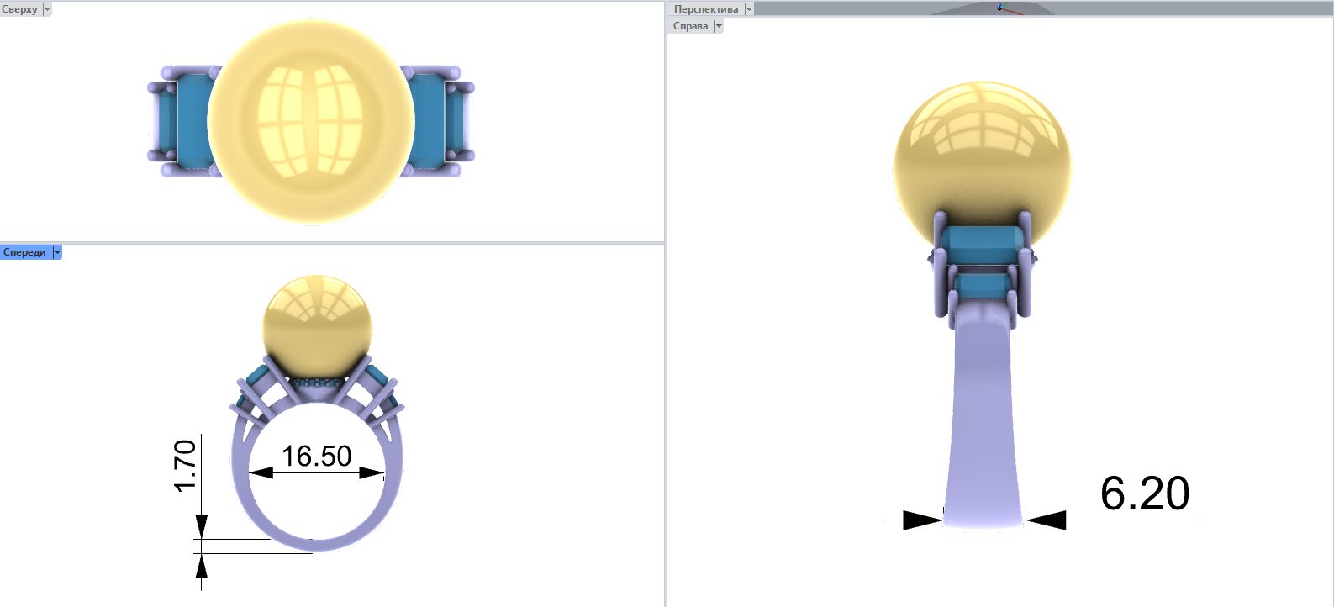
Task: Open the Справа viewport dropdown arrow
Action: pos(719,26)
